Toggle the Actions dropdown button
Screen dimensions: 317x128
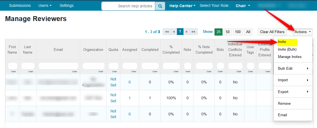coord(303,32)
